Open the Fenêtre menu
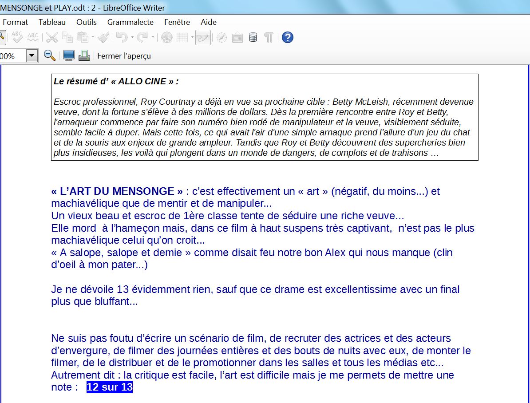Image resolution: width=530 pixels, height=403 pixels. [177, 22]
